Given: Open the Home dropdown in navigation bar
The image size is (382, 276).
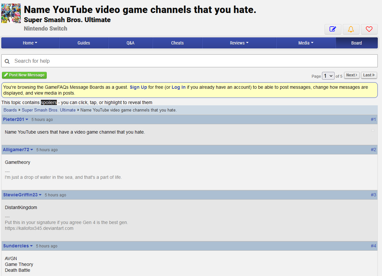Looking at the screenshot, I should click(x=30, y=43).
